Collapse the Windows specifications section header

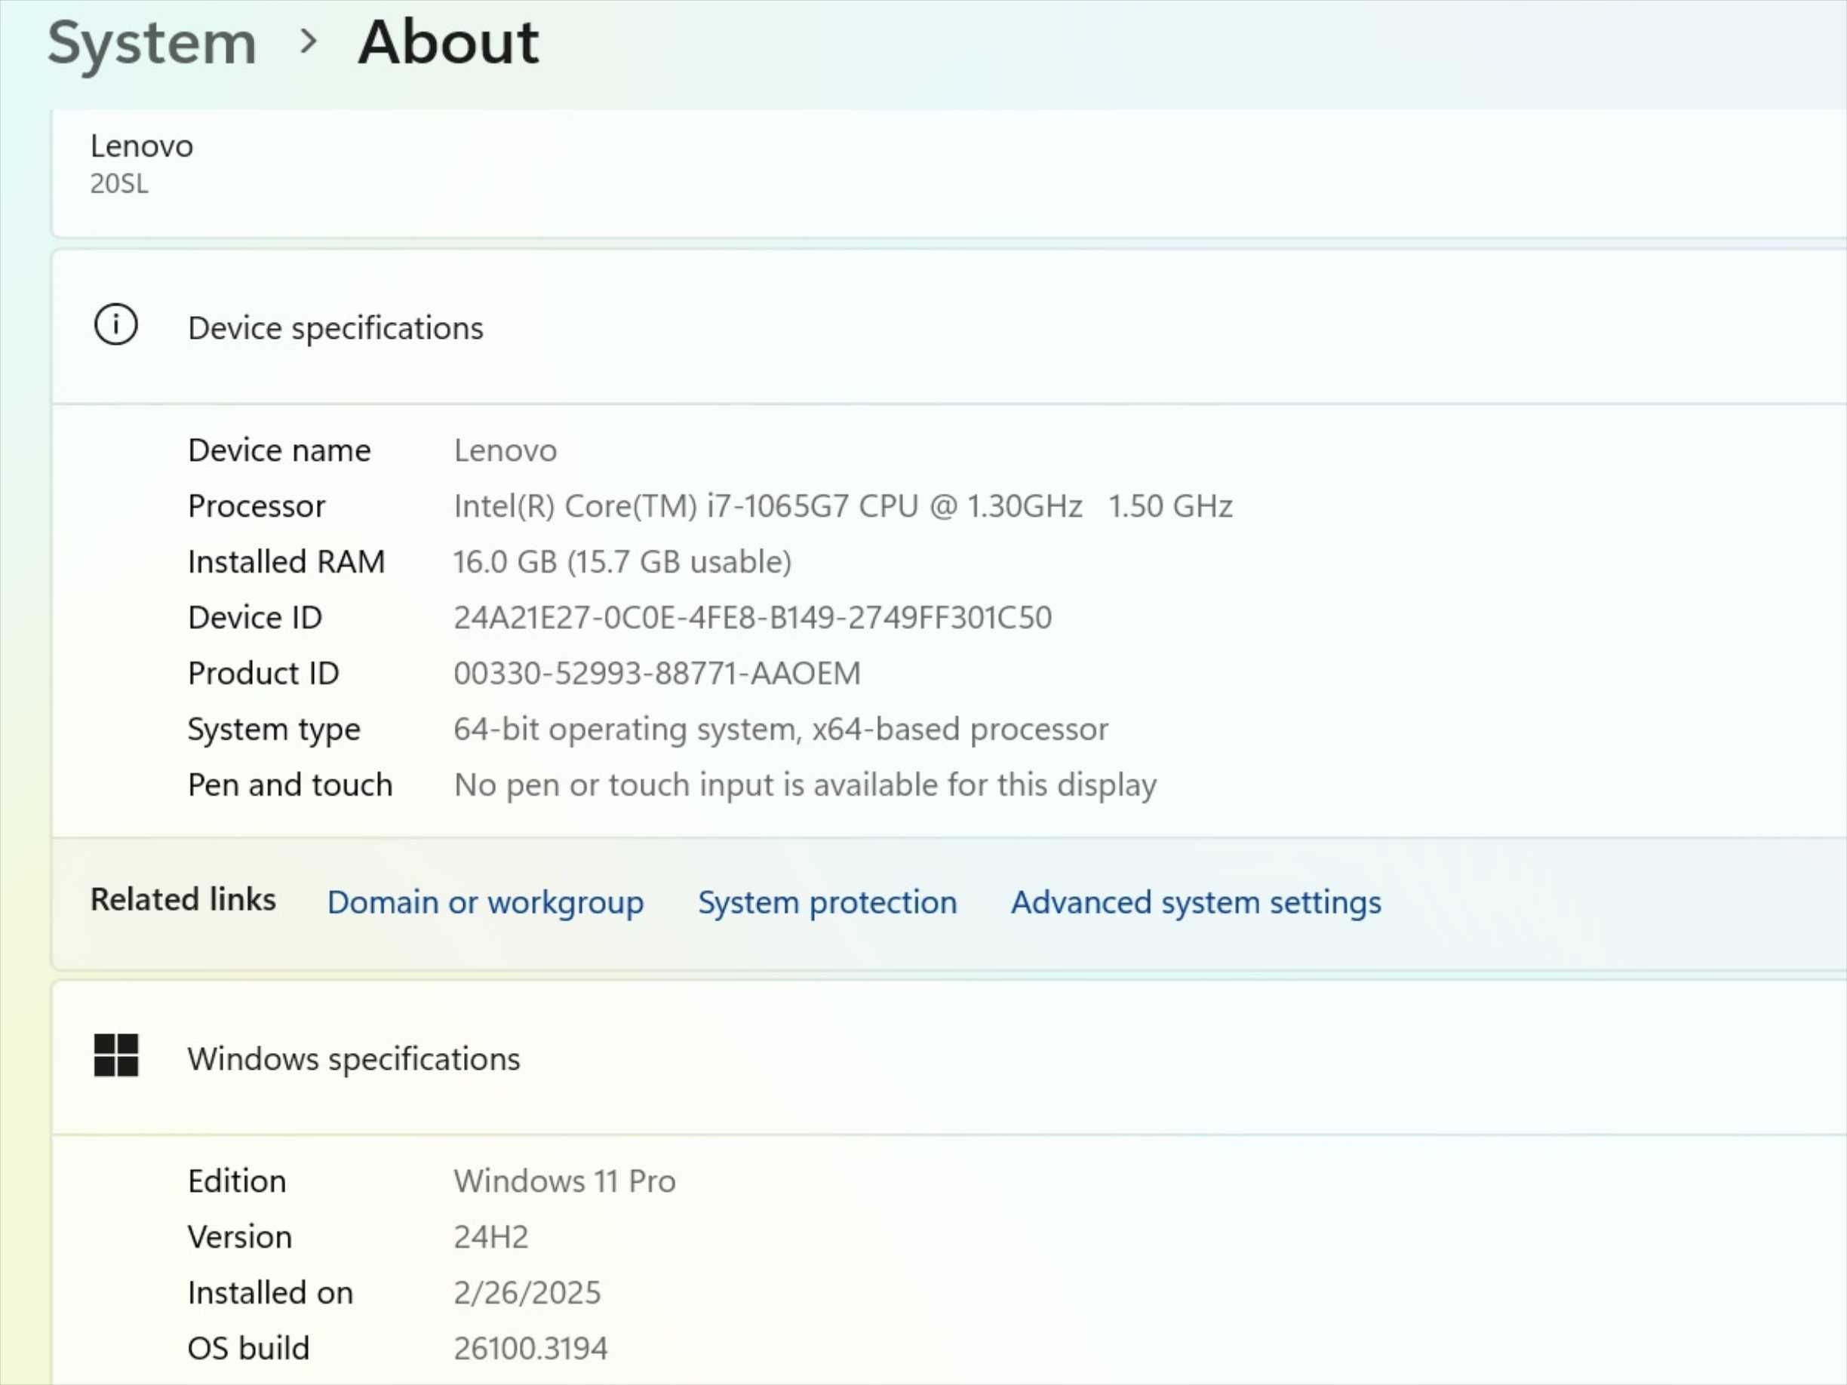tap(949, 1058)
